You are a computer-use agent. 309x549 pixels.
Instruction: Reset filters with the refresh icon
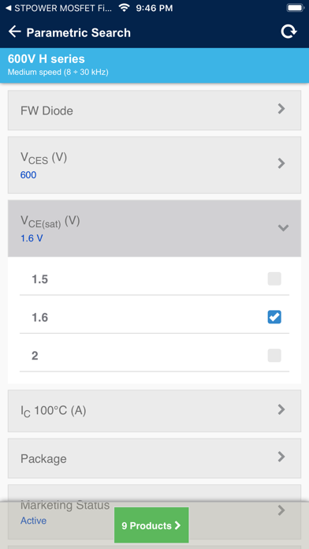pos(289,32)
